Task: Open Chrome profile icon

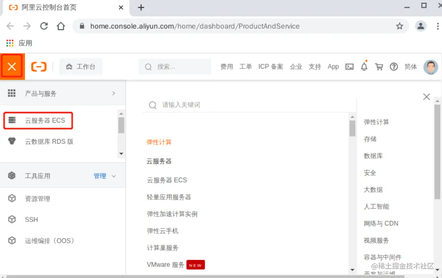Action: 420,26
